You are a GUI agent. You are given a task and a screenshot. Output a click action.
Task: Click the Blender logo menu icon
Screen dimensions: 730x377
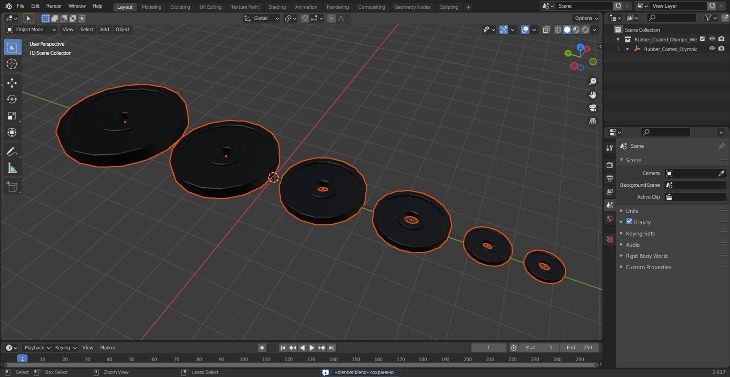(x=8, y=6)
